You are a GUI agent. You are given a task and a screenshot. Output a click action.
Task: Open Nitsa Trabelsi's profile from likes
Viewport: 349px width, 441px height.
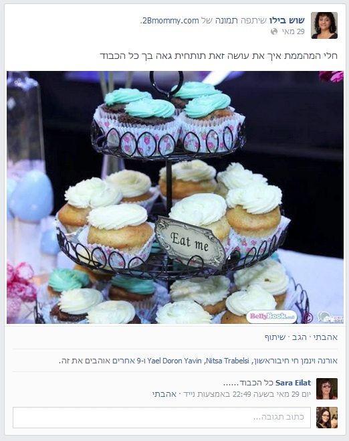click(227, 361)
